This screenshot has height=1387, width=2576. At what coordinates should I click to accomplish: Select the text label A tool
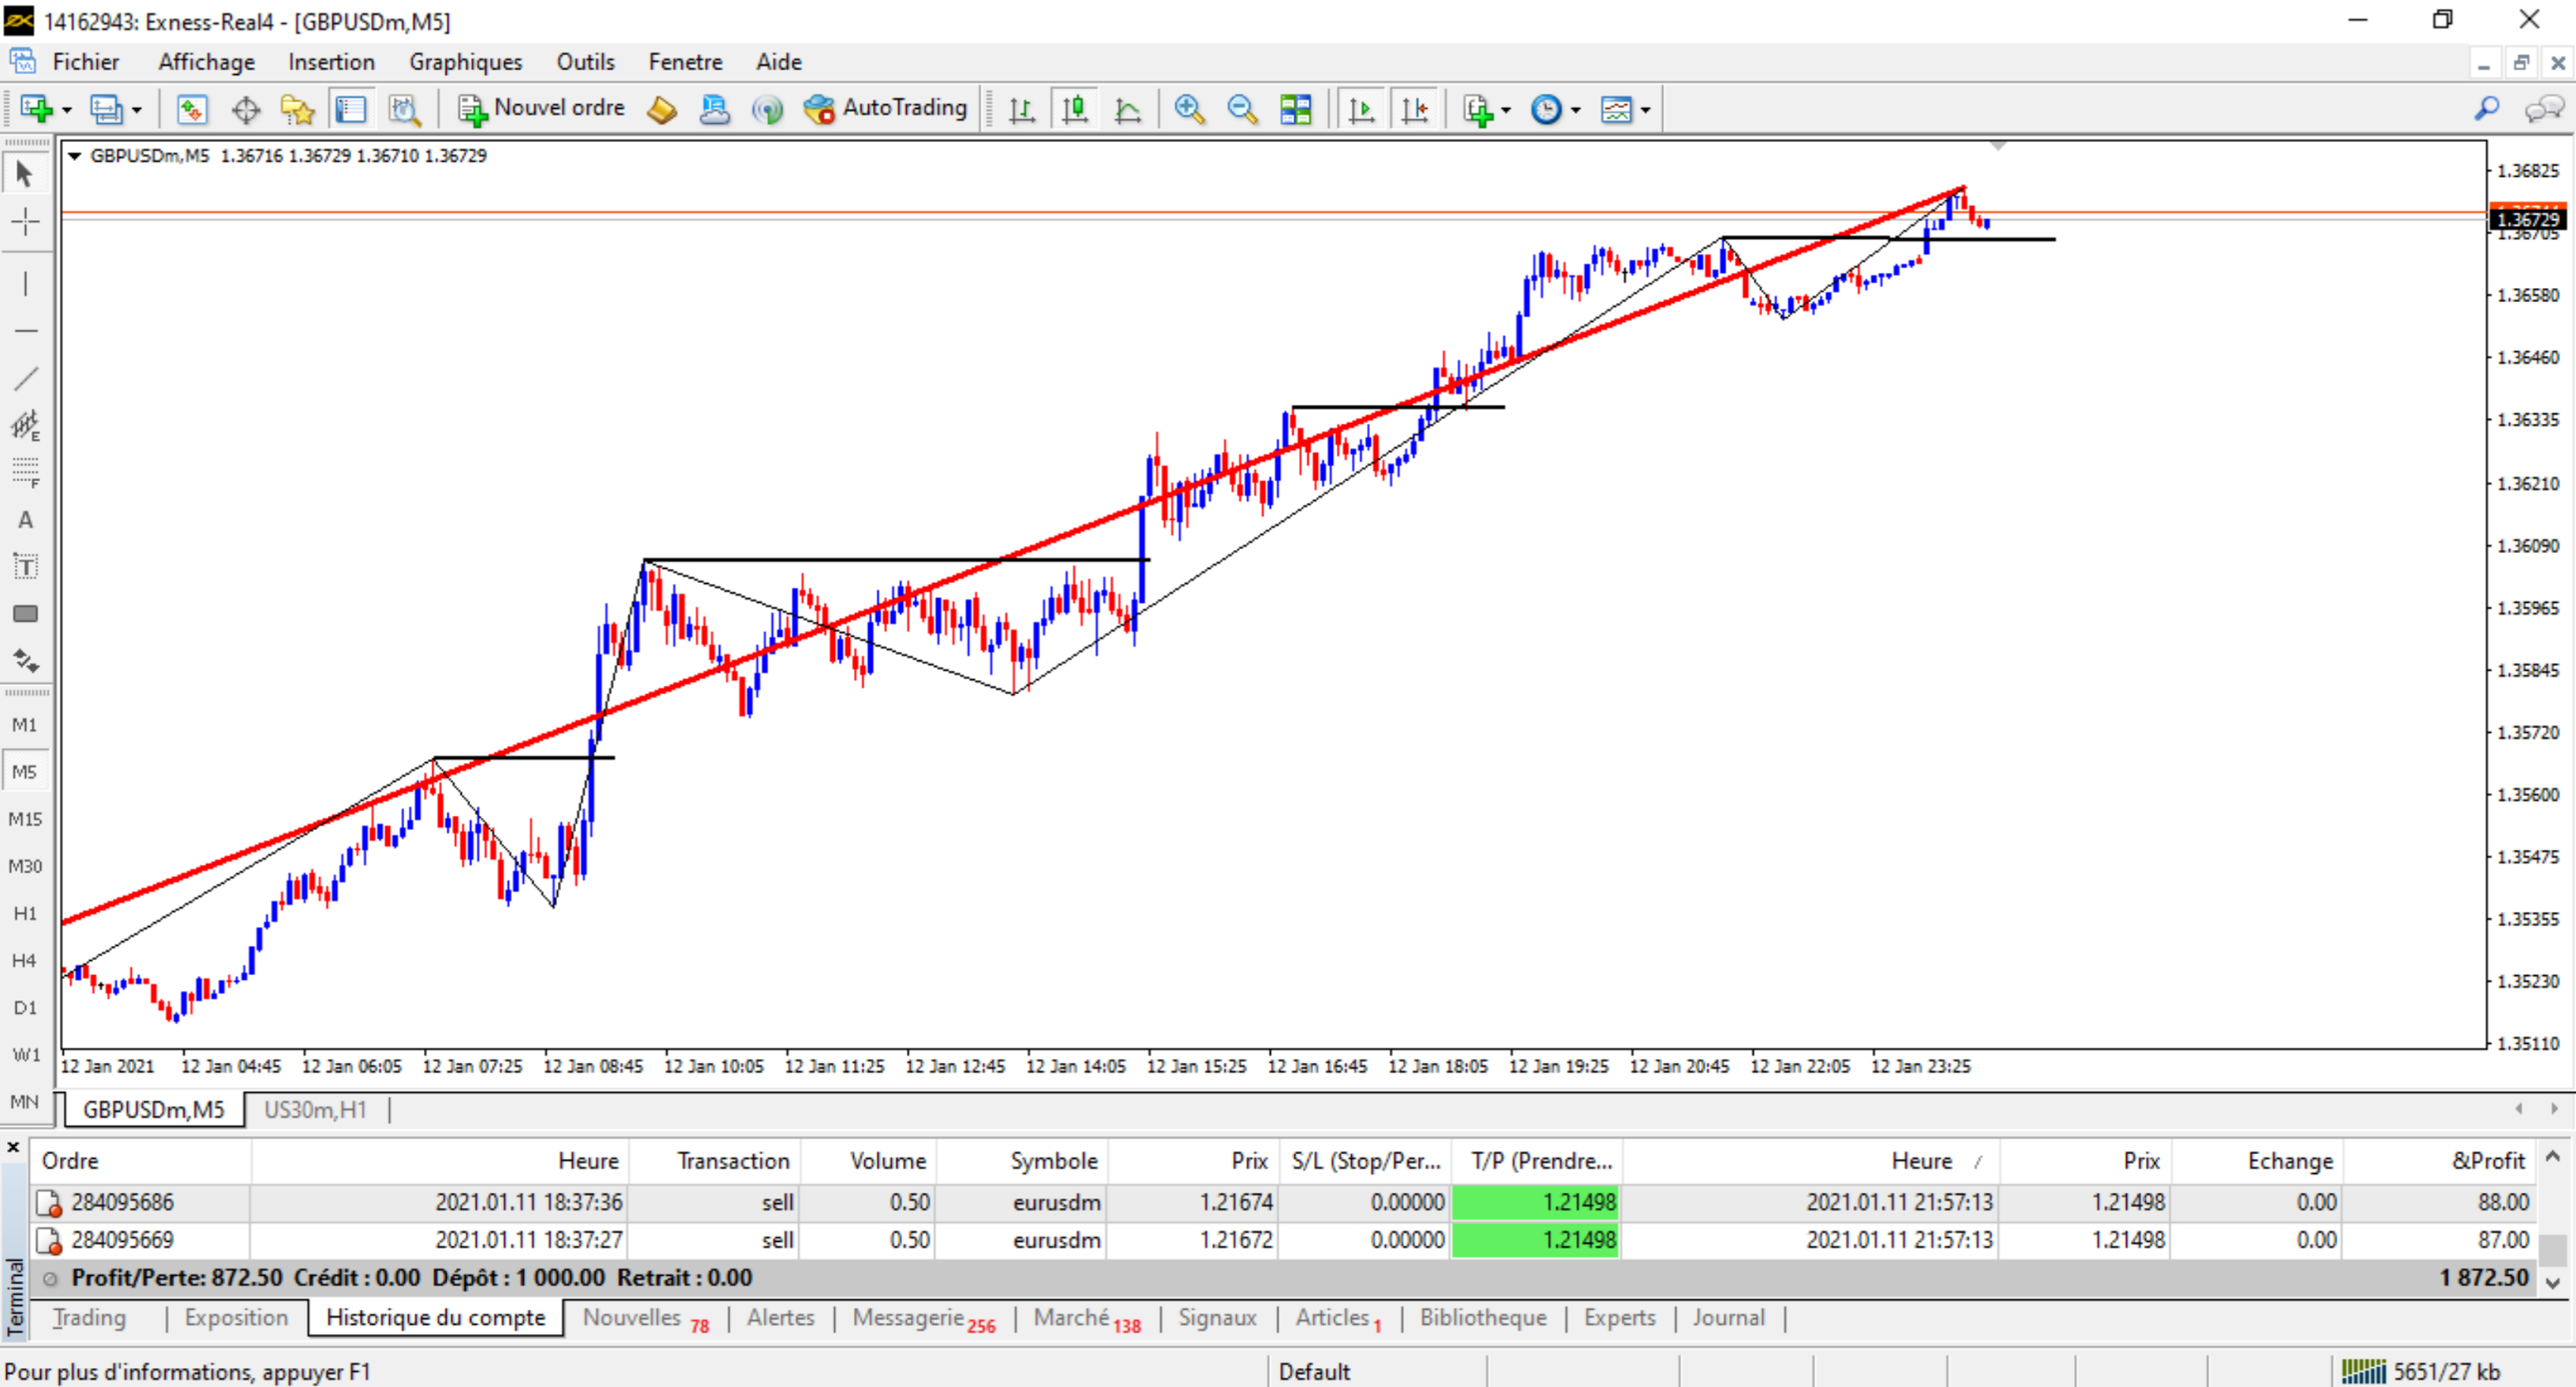pos(25,520)
